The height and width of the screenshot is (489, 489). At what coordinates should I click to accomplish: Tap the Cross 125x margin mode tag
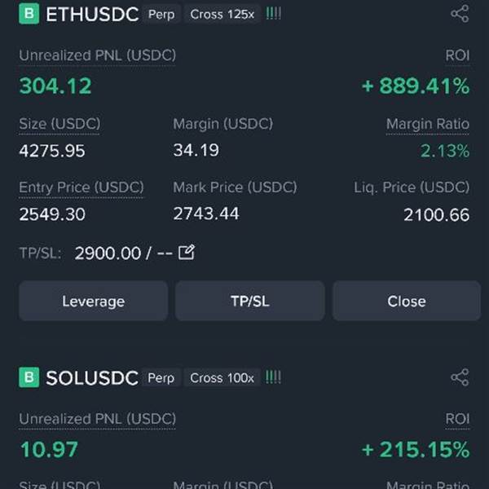[x=222, y=15]
